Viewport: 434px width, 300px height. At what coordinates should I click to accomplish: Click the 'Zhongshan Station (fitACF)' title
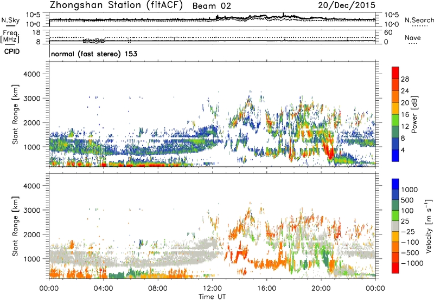[116, 5]
